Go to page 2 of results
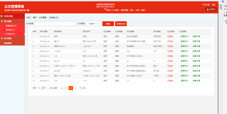The height and width of the screenshot is (114, 227). pos(75,88)
